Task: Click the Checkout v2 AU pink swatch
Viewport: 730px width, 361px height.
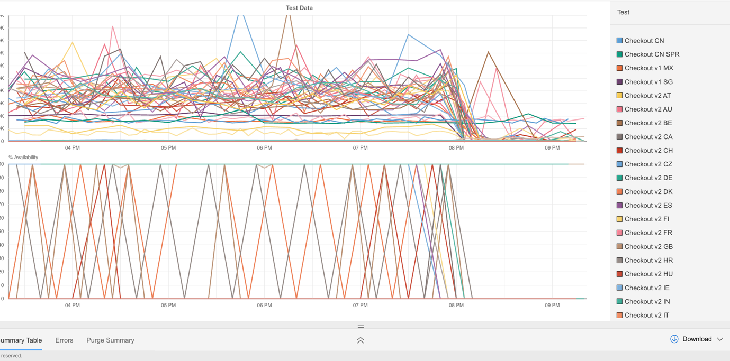Action: [619, 109]
